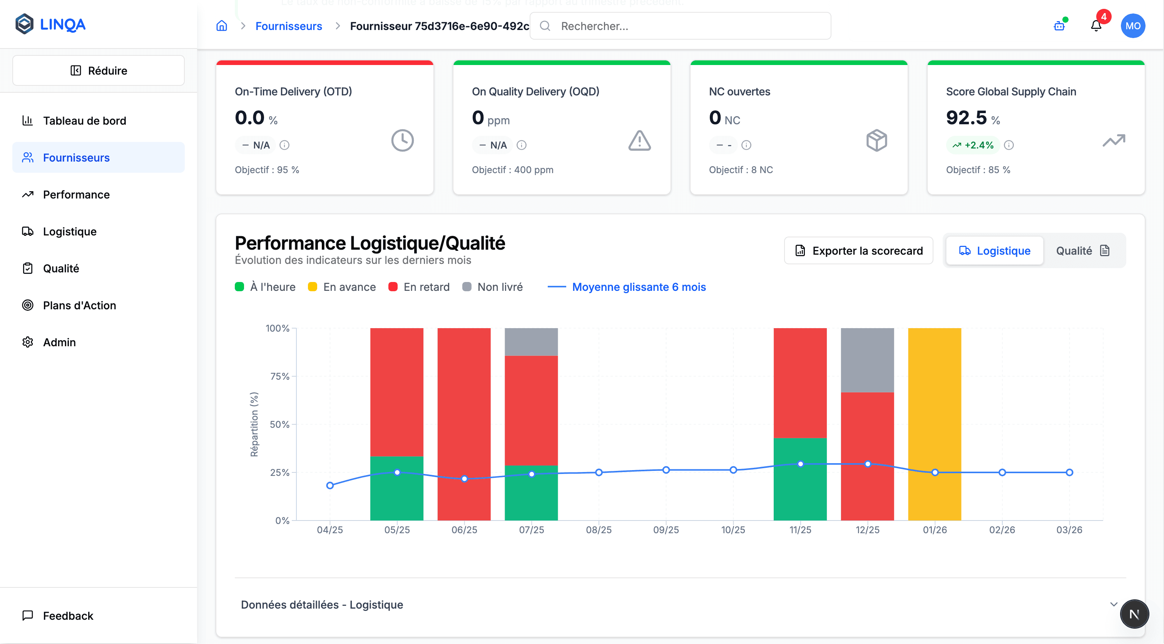Open Fournisseurs from the breadcrumb
This screenshot has width=1164, height=644.
point(288,26)
